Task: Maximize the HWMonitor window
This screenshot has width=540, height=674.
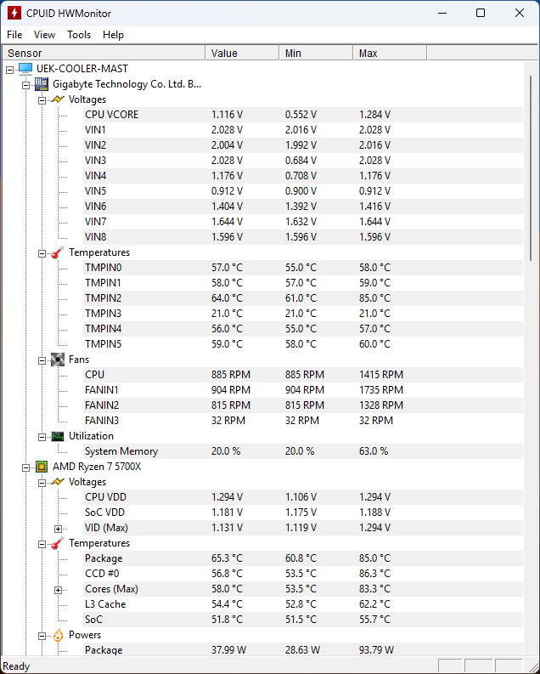Action: click(x=481, y=13)
